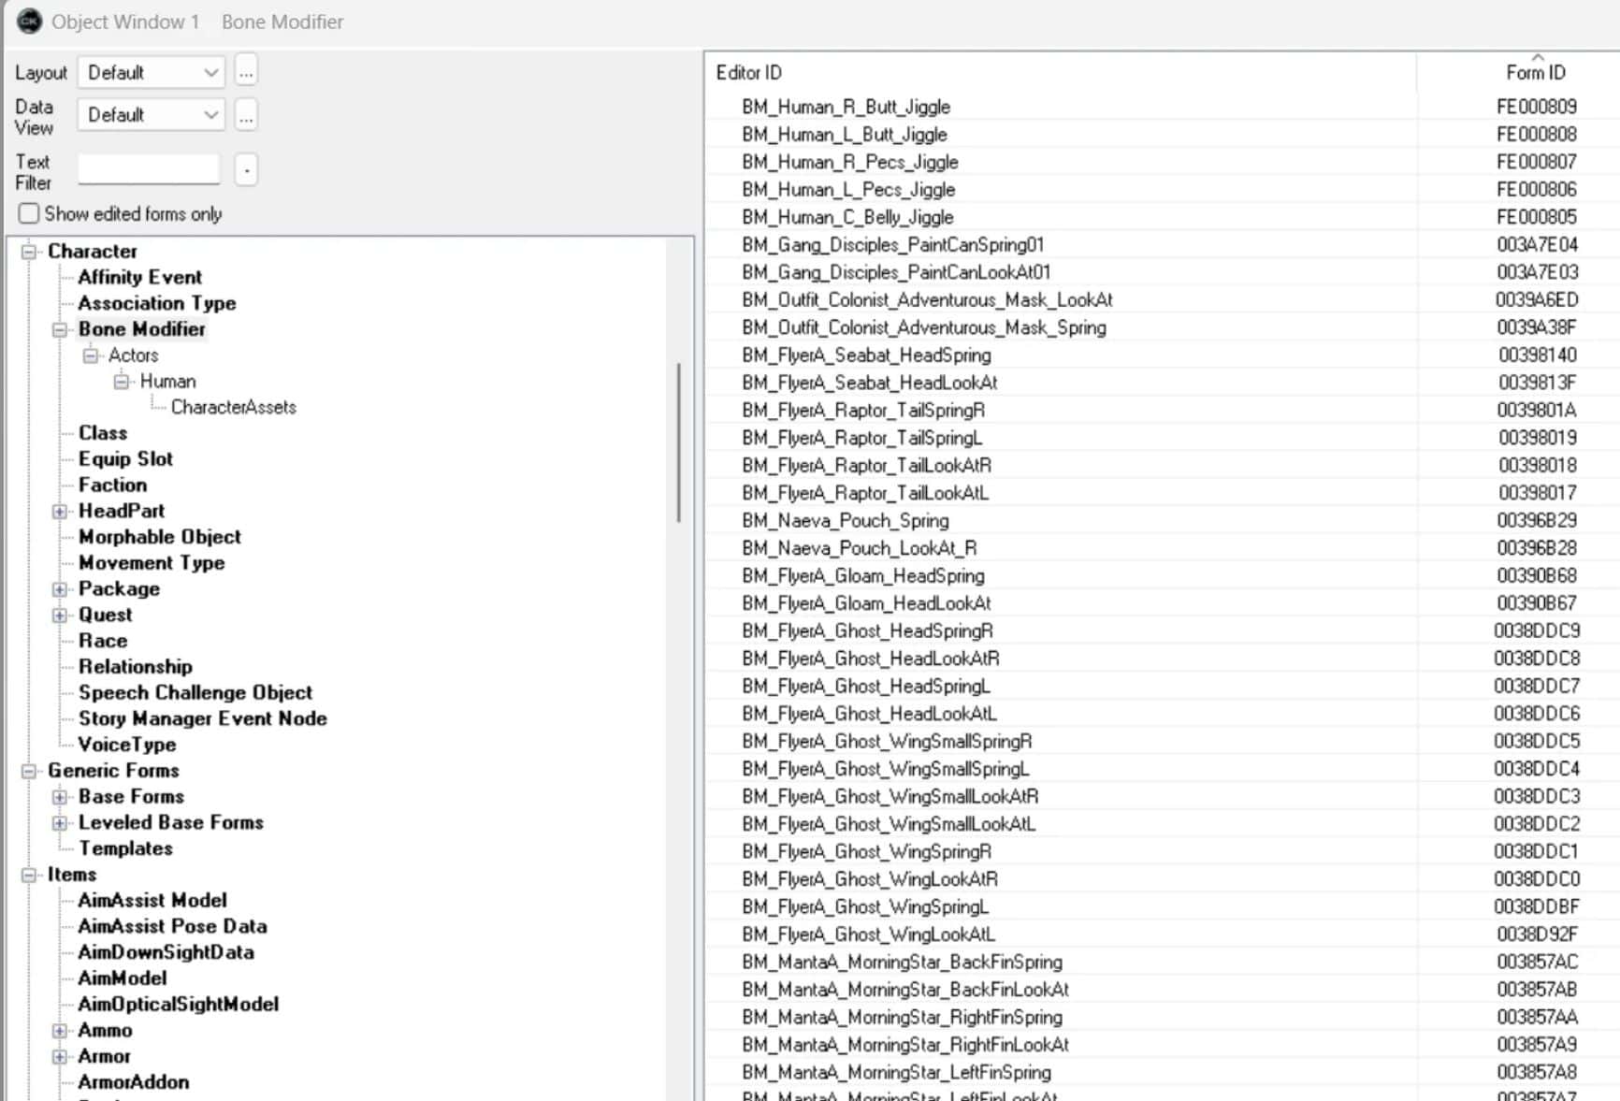
Task: Click the ellipsis button next to Data View
Action: pos(246,115)
